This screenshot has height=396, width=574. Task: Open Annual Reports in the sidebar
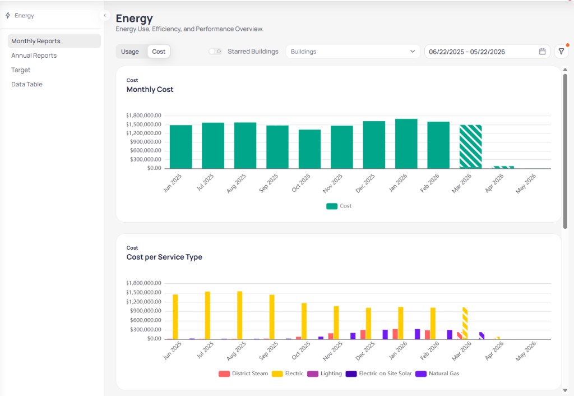pos(34,56)
